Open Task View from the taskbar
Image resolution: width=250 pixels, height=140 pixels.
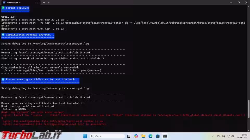[128, 136]
